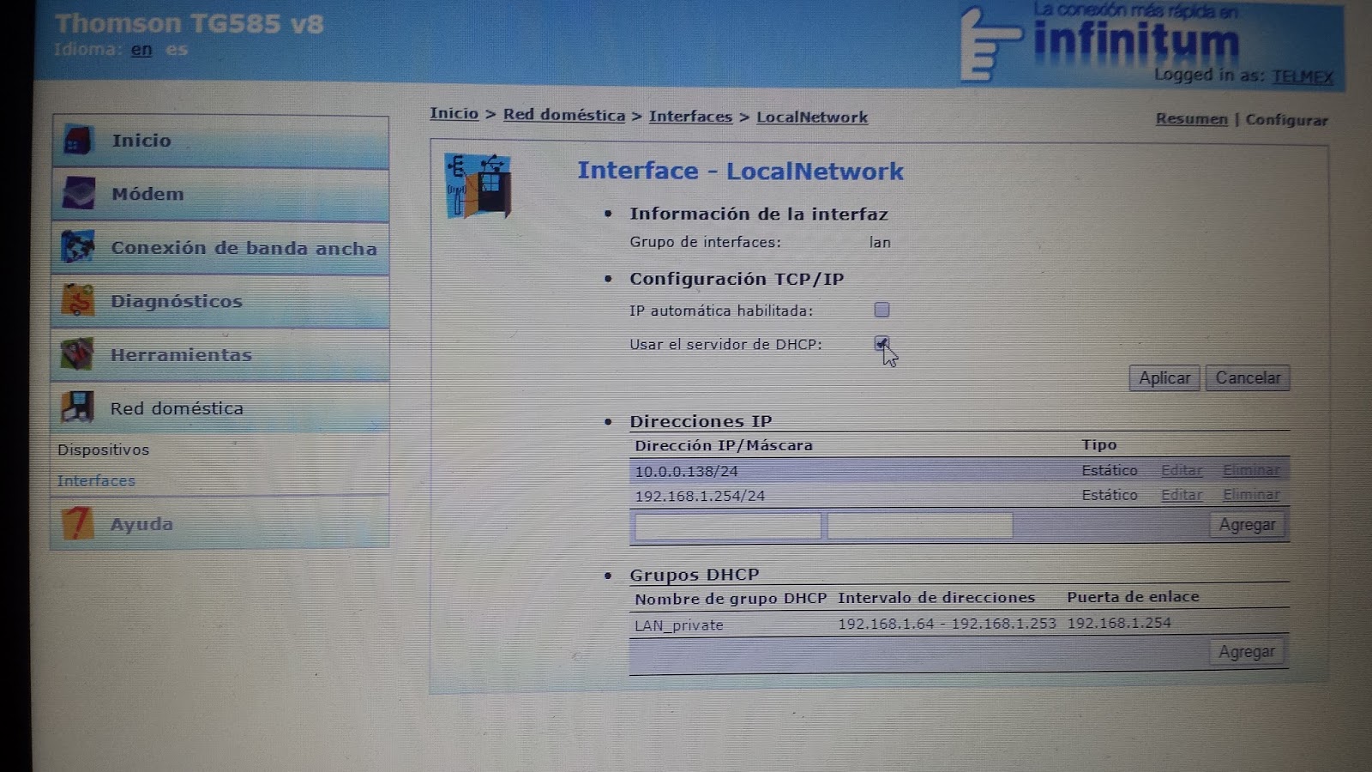Switch to the Resumen view

tap(1190, 119)
